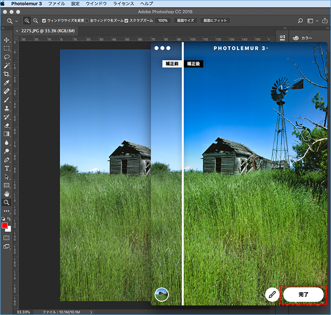Click the zoom-out magnifier in options bar
Viewport: 331px width, 315px height.
coord(35,21)
